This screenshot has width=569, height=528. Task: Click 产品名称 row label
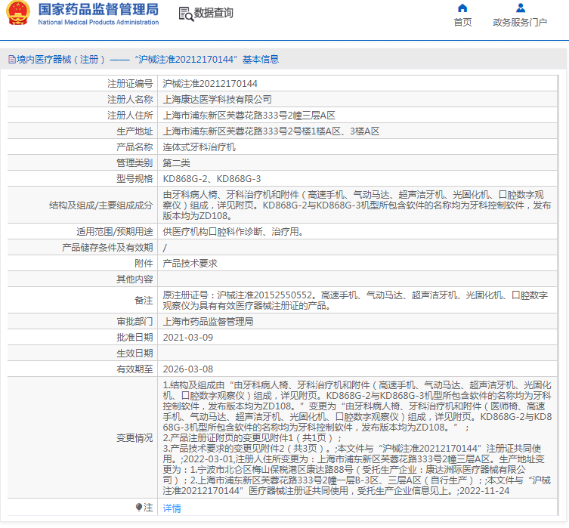coord(135,147)
